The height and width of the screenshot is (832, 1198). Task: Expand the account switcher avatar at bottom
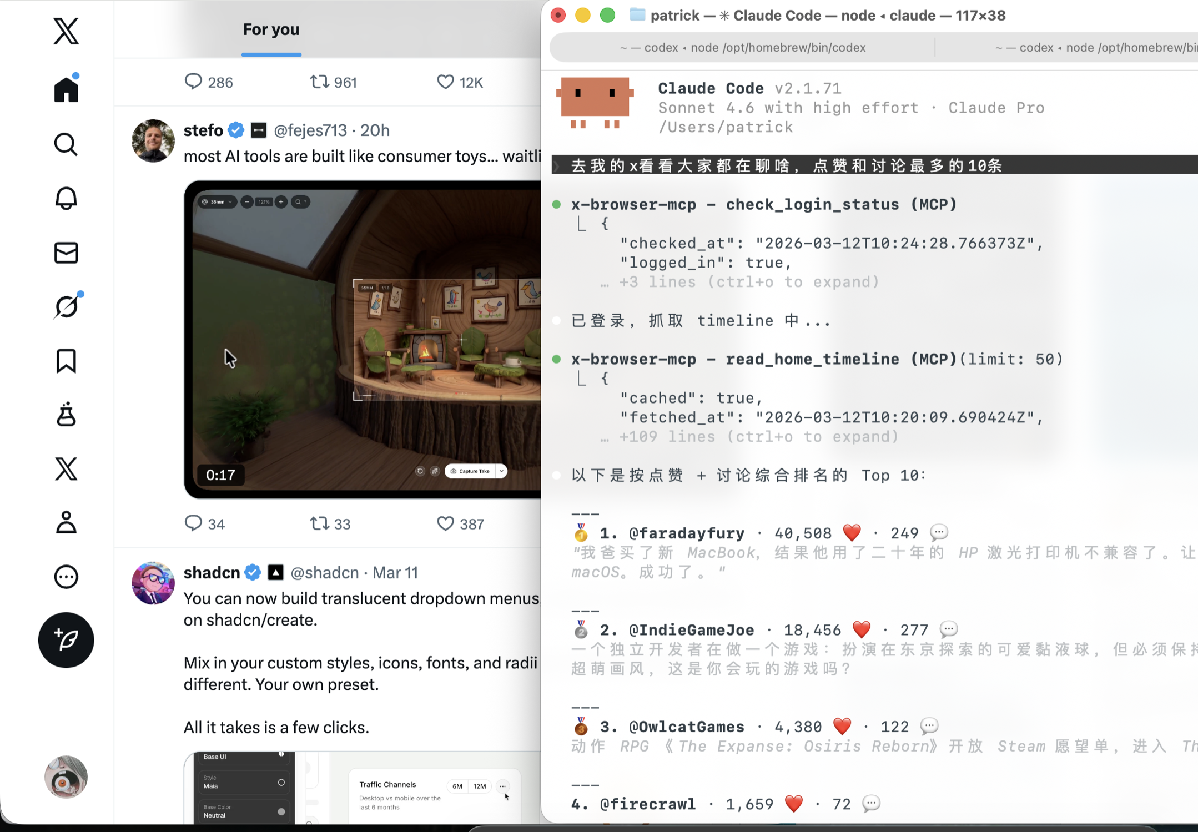(66, 777)
